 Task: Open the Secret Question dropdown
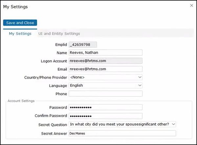[122, 124]
